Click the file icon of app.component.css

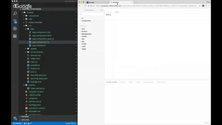pyautogui.click(x=30, y=32)
